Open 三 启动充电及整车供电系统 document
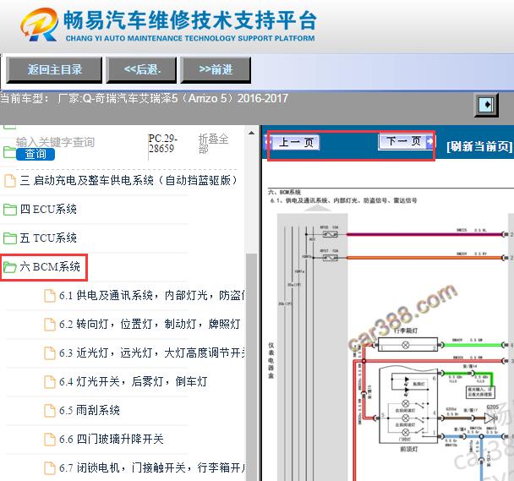 tap(128, 180)
